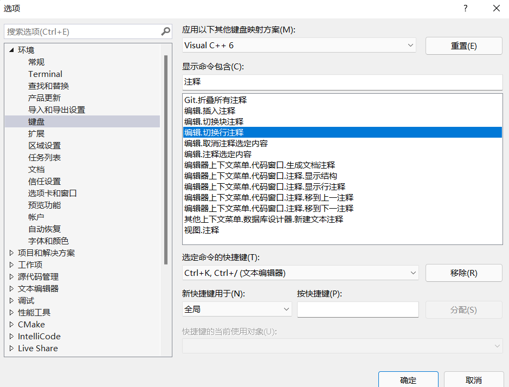
Task: Expand the 项目和解决方案 tree node
Action: tap(12, 253)
